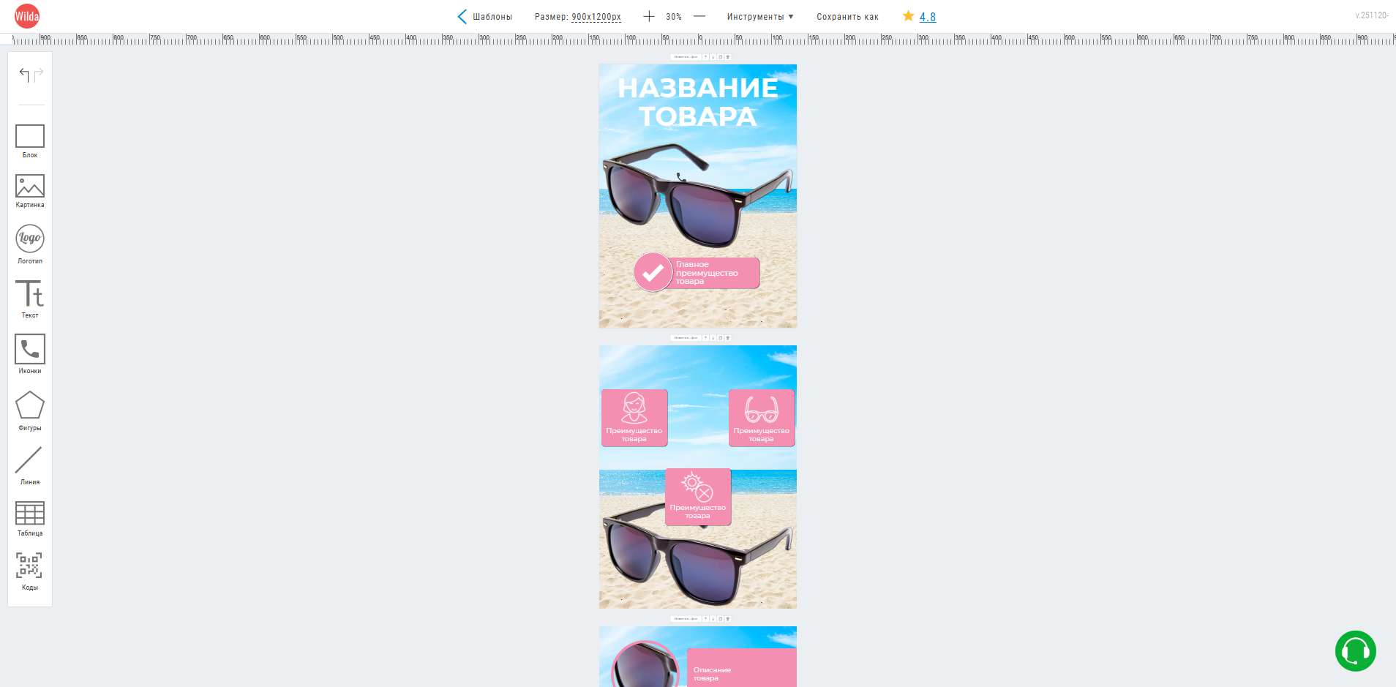The width and height of the screenshot is (1396, 687).
Task: Change background of the Описание товара page
Action: pos(686,619)
